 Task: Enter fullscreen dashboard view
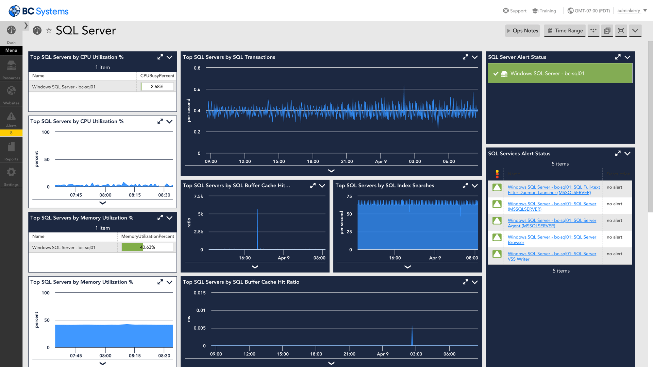pyautogui.click(x=621, y=31)
